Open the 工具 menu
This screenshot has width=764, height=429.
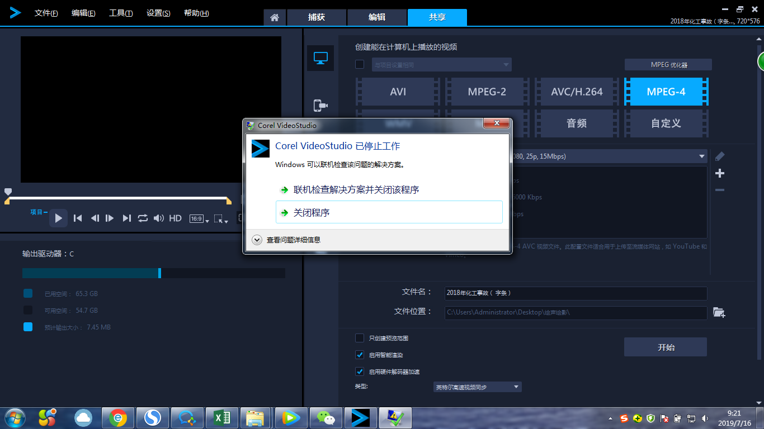coord(121,13)
